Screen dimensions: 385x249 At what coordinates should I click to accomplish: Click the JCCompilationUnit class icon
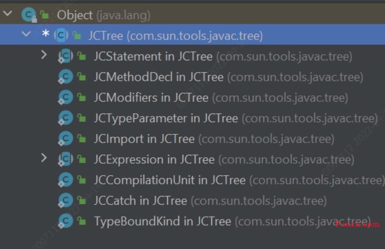(x=65, y=180)
